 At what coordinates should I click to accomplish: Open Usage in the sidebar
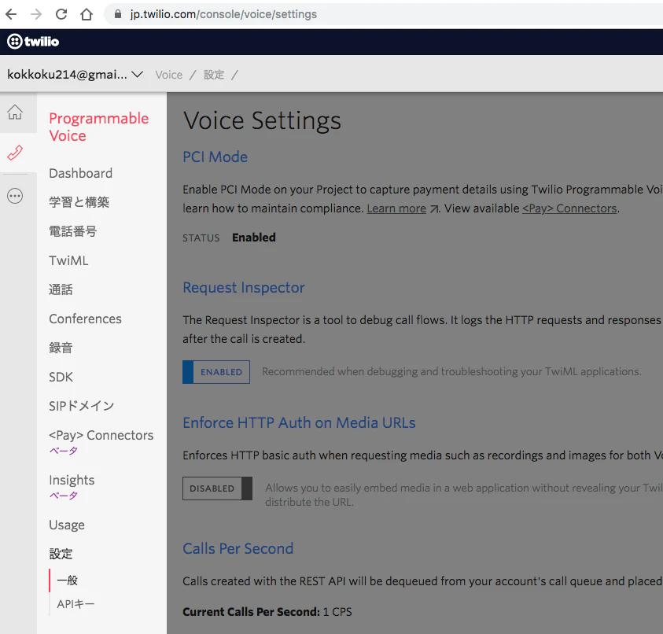pyautogui.click(x=67, y=525)
